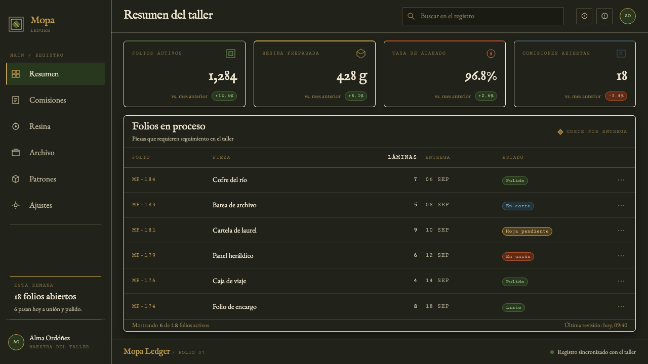Open more options for Cofre del río
Screen dimensions: 648x364
[621, 180]
